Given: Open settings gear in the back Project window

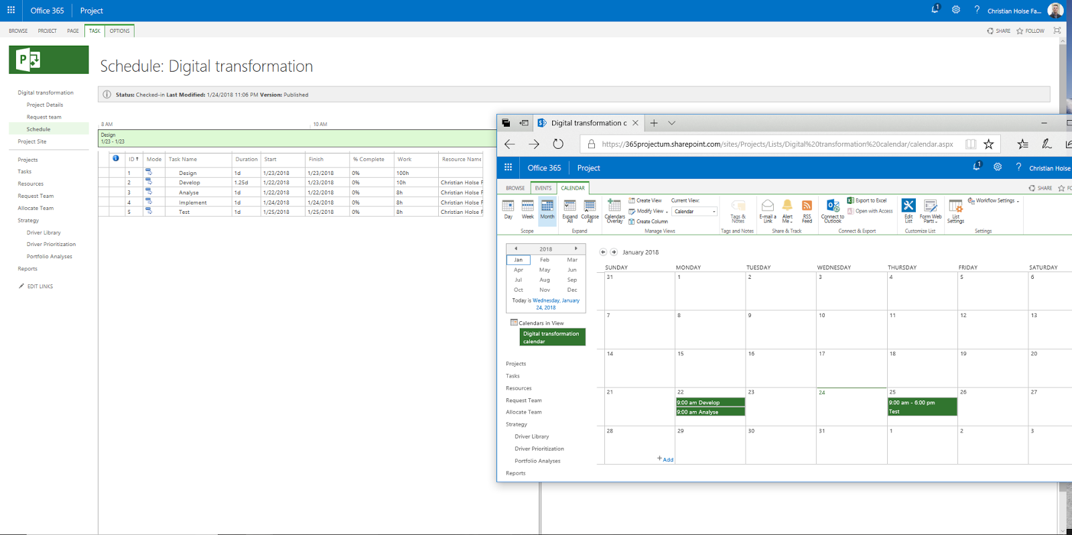Looking at the screenshot, I should point(956,10).
